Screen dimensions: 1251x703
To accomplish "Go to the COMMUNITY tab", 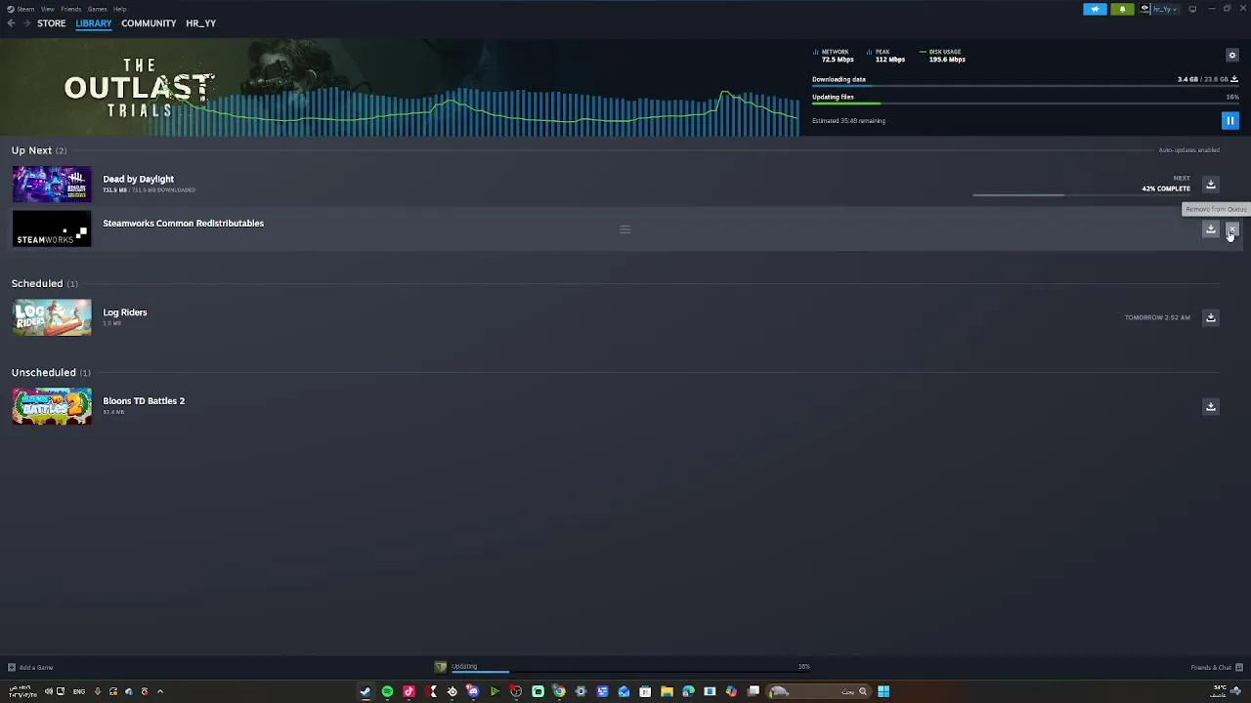I will (149, 23).
